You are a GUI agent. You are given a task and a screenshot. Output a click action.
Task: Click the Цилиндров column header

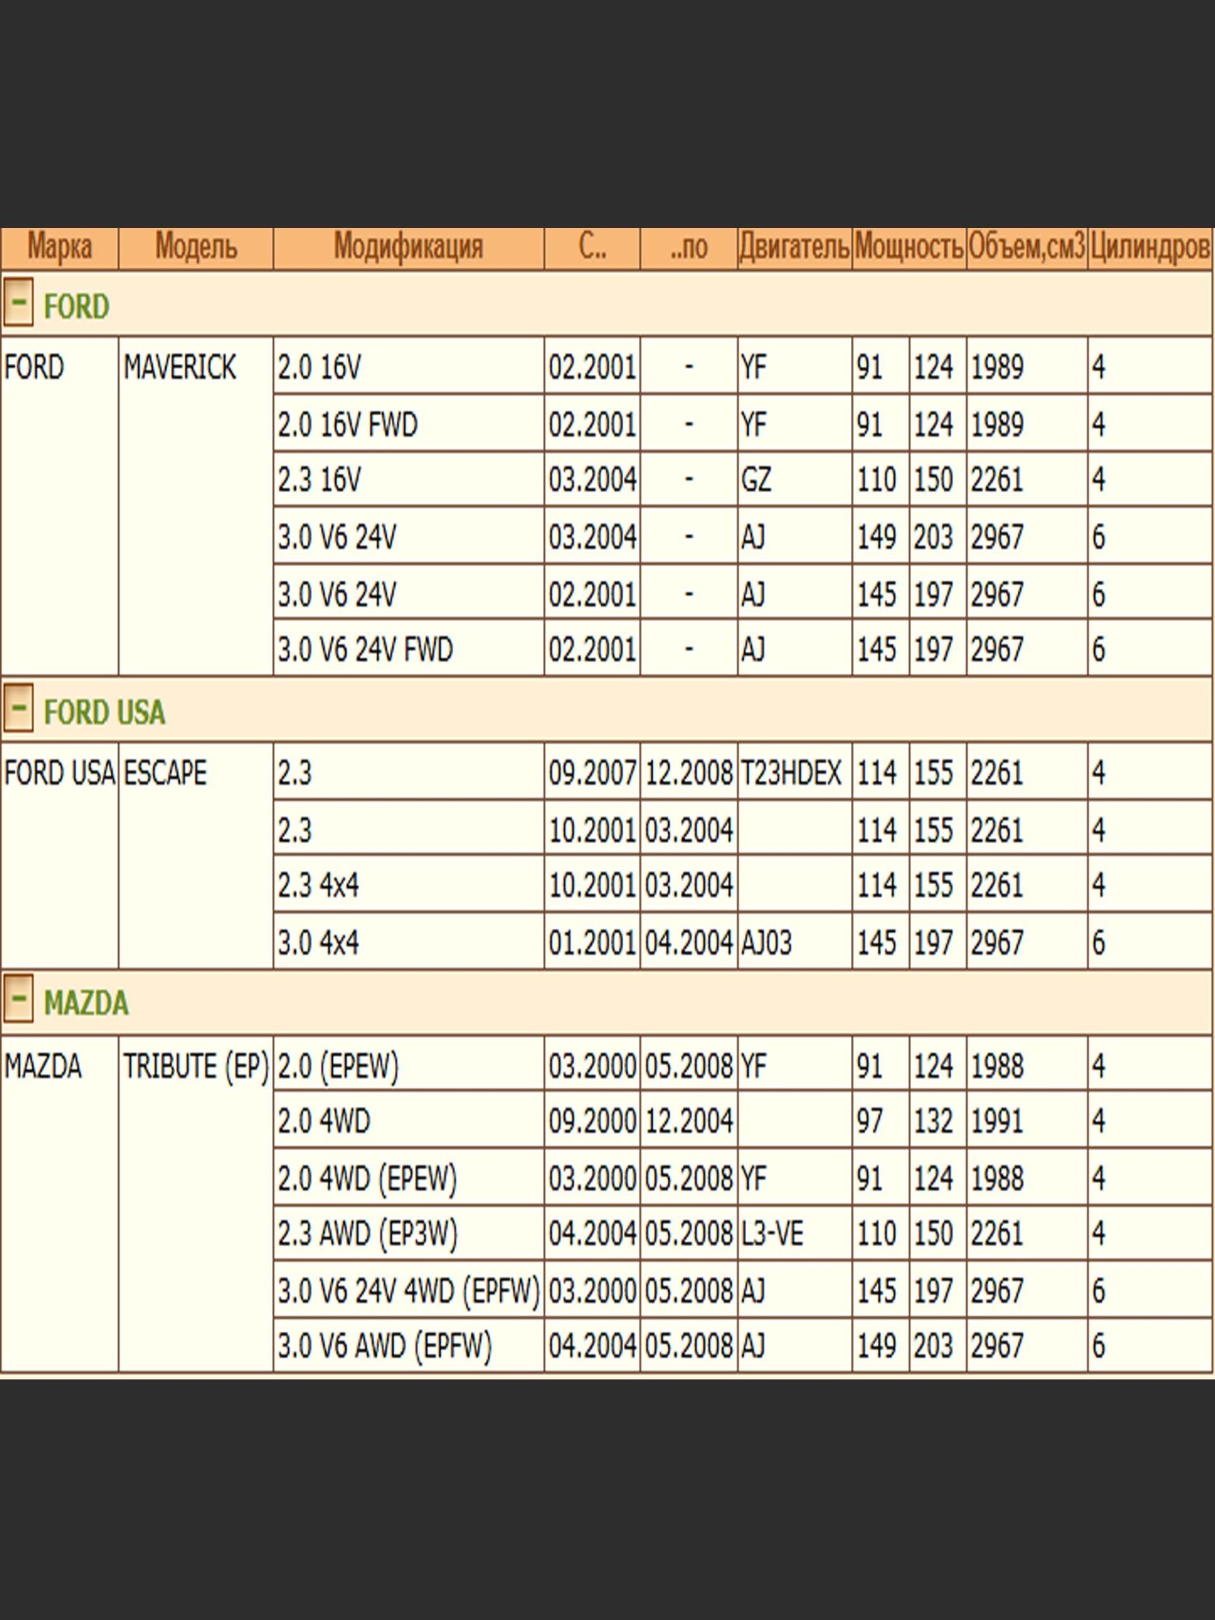click(x=1149, y=247)
